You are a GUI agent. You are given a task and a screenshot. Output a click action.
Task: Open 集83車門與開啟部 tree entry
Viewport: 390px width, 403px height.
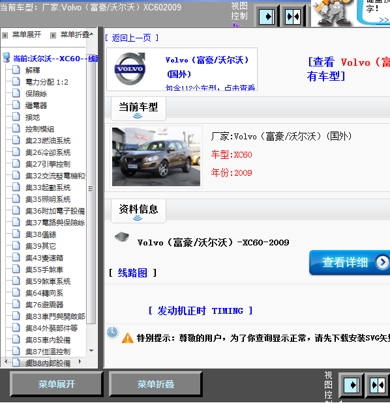(55, 316)
